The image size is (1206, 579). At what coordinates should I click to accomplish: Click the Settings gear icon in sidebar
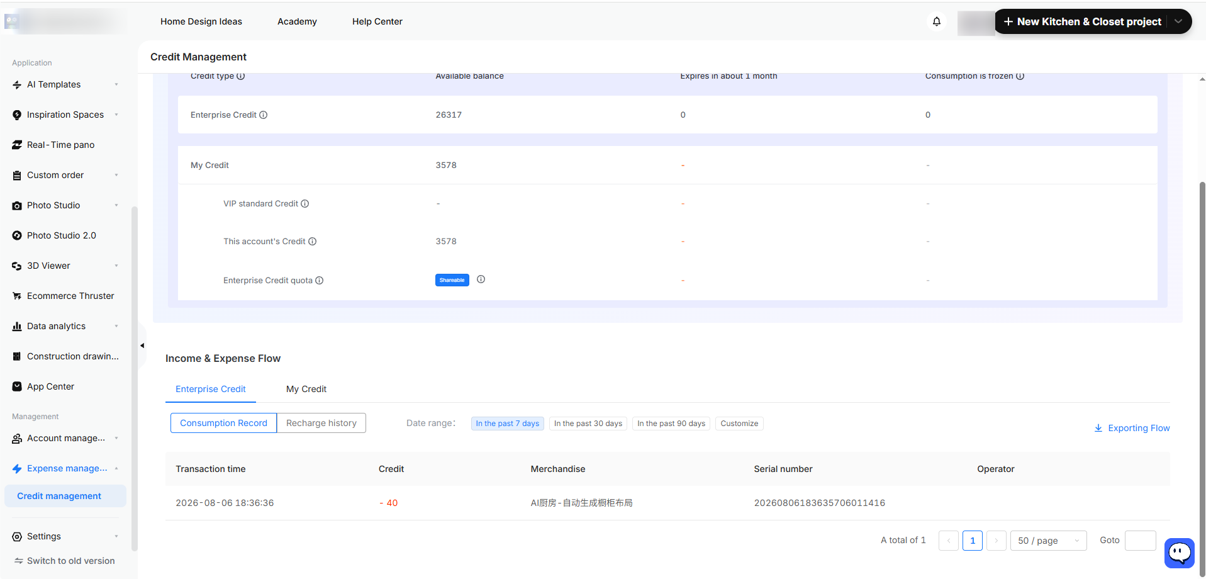coord(17,537)
